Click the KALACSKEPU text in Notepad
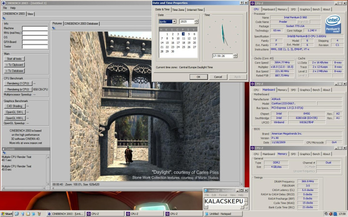 [224, 201]
